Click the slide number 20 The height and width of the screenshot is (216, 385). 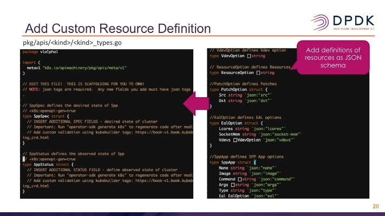pyautogui.click(x=375, y=206)
